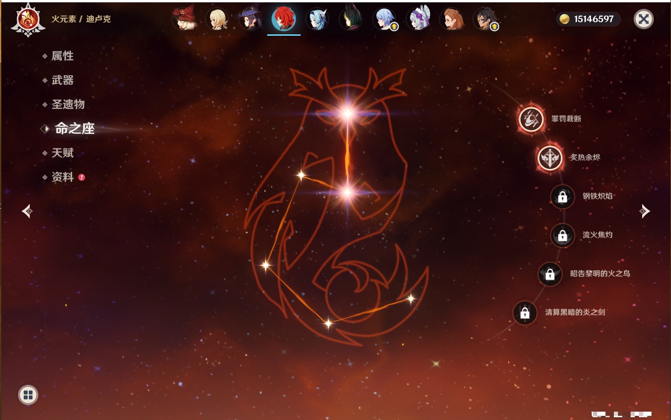The image size is (671, 420).
Task: Click the Mora coin icon
Action: click(565, 19)
